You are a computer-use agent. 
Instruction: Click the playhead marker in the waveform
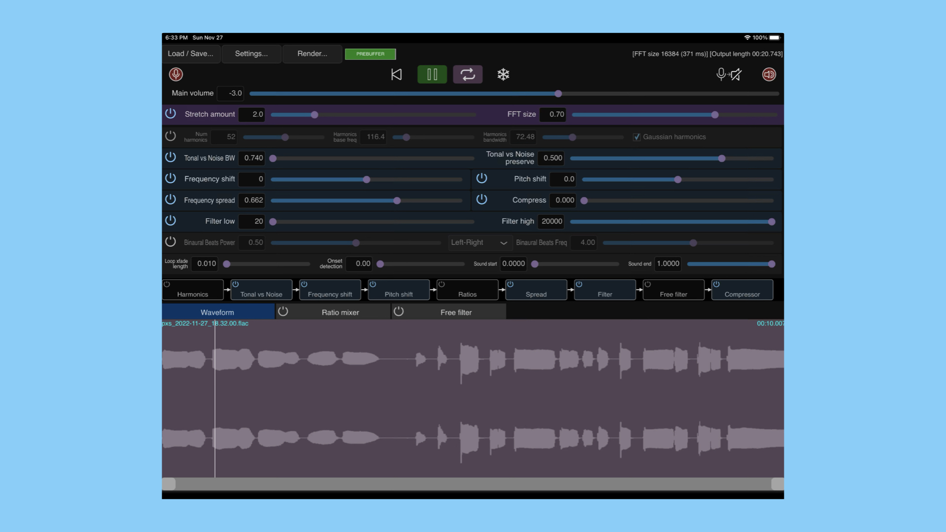click(215, 399)
